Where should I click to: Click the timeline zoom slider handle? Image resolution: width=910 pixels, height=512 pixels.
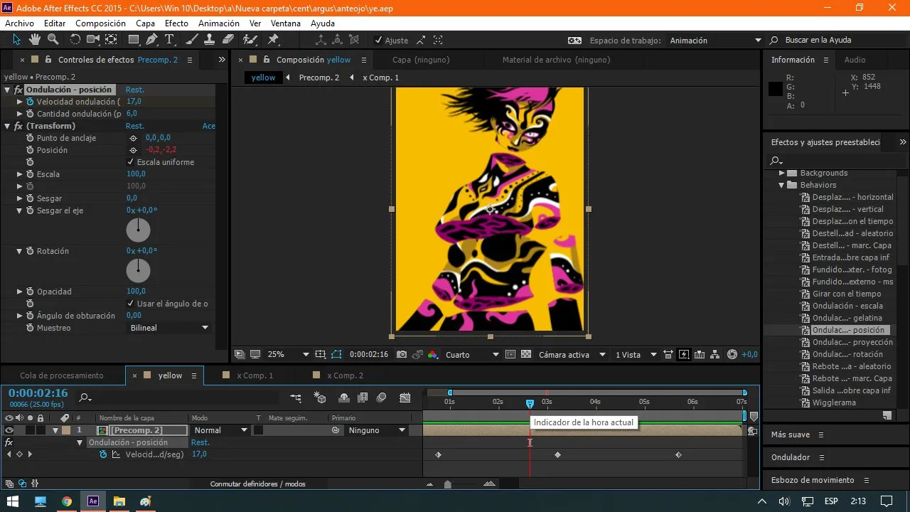point(447,484)
